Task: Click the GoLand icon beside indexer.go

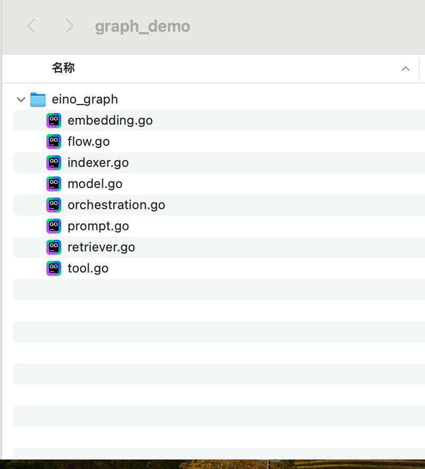Action: (54, 163)
